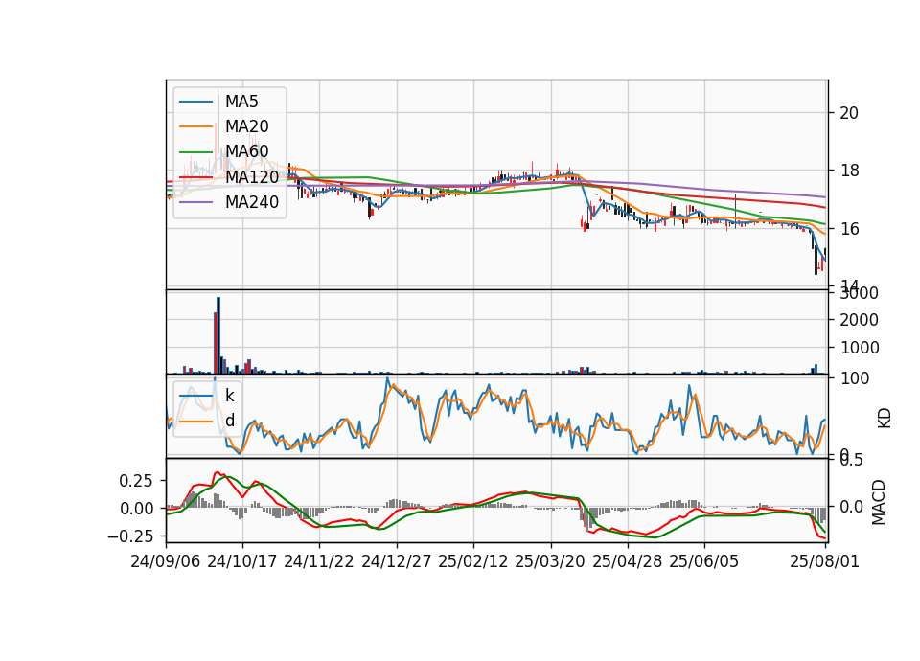Click the MACD left axis value −0.25
The height and width of the screenshot is (661, 920).
130,536
